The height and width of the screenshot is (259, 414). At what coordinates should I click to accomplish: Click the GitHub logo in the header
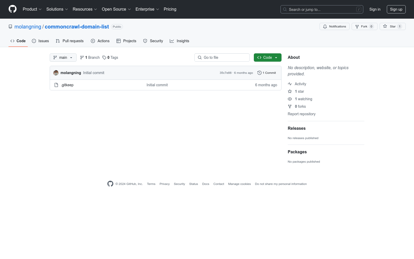click(12, 9)
